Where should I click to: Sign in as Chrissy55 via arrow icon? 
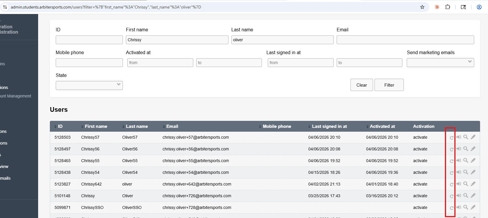[x=459, y=160]
